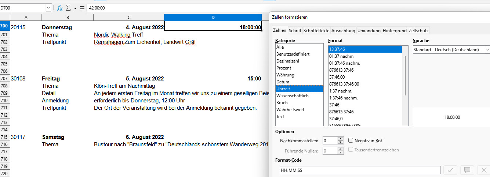Click the Sum sigma icon
The width and height of the screenshot is (490, 177).
[x=68, y=8]
